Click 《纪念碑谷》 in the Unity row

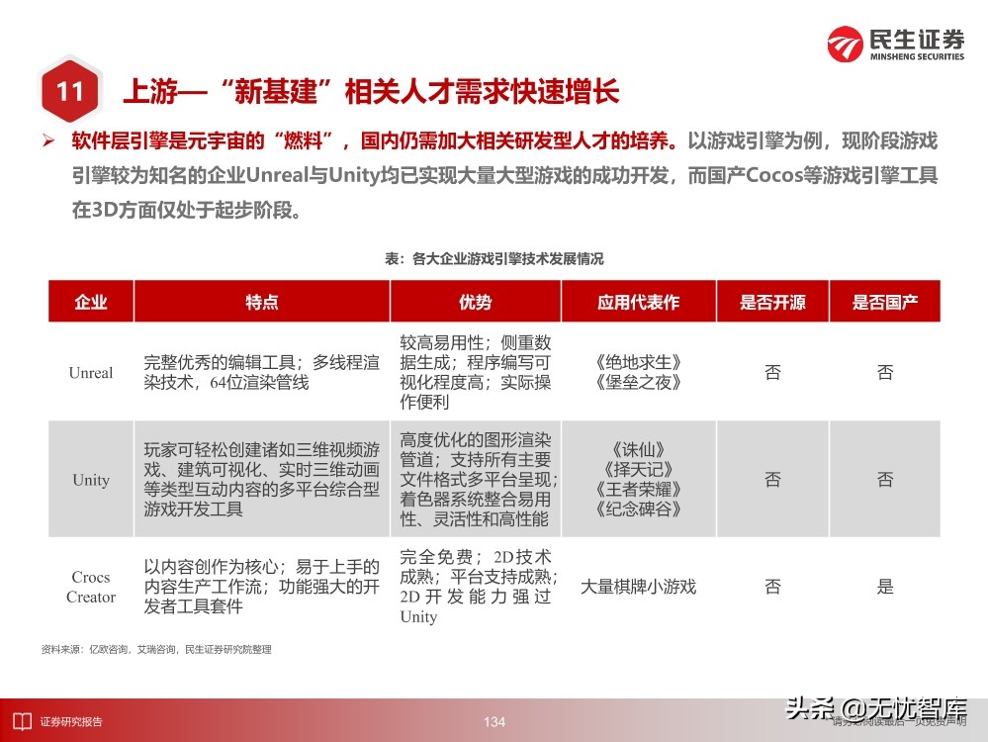coord(638,509)
